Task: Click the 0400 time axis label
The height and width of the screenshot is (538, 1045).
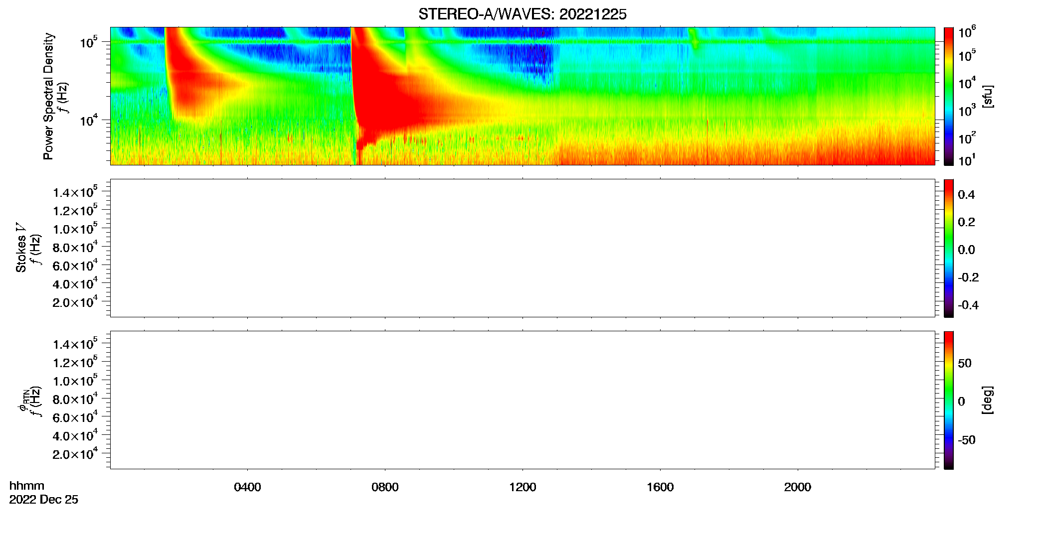Action: click(x=247, y=487)
